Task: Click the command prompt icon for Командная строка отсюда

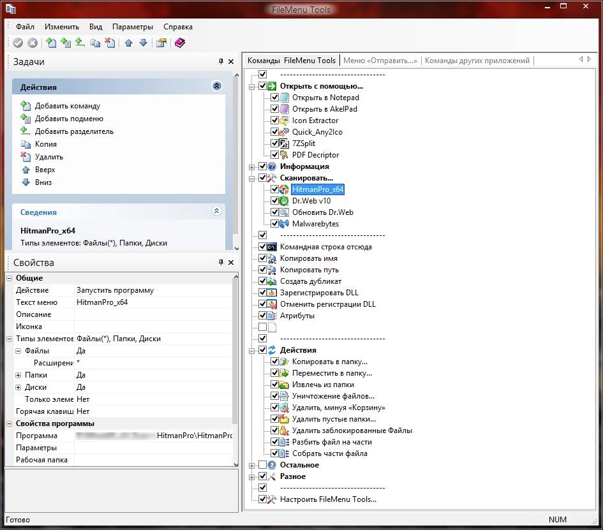Action: point(271,247)
